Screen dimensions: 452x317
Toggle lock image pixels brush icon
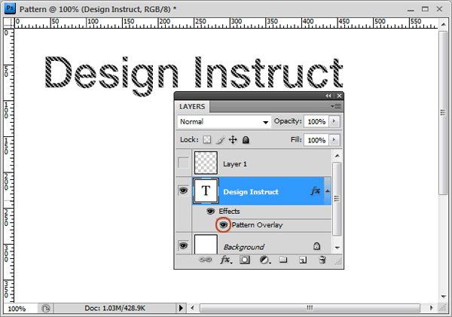point(220,140)
